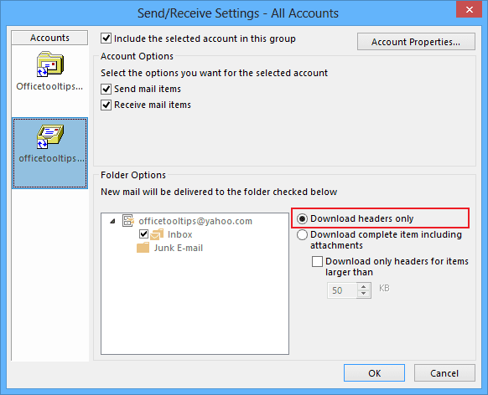Open Account Properties
This screenshot has width=488, height=395.
(416, 42)
